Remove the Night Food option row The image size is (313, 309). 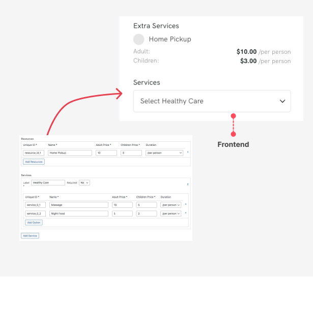click(186, 213)
